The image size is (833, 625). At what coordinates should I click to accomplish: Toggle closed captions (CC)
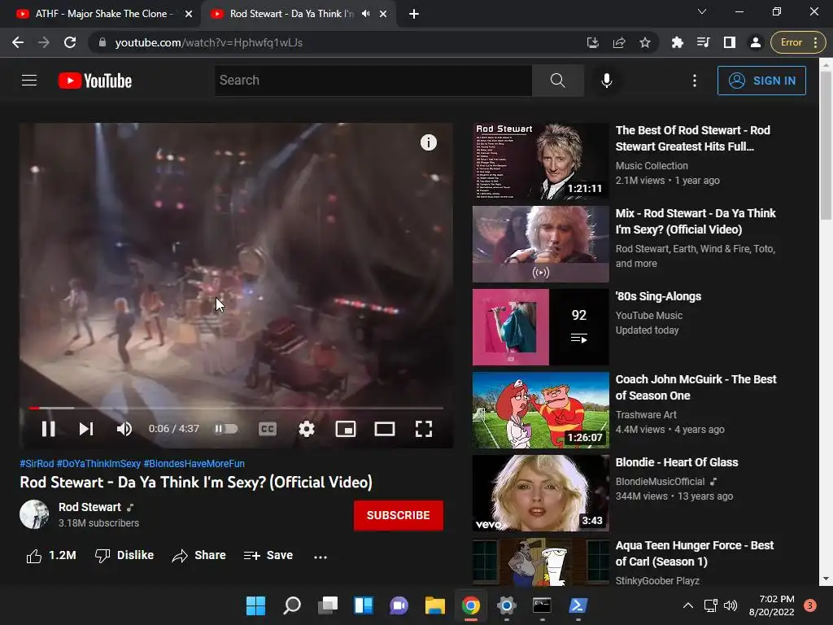[x=267, y=429]
